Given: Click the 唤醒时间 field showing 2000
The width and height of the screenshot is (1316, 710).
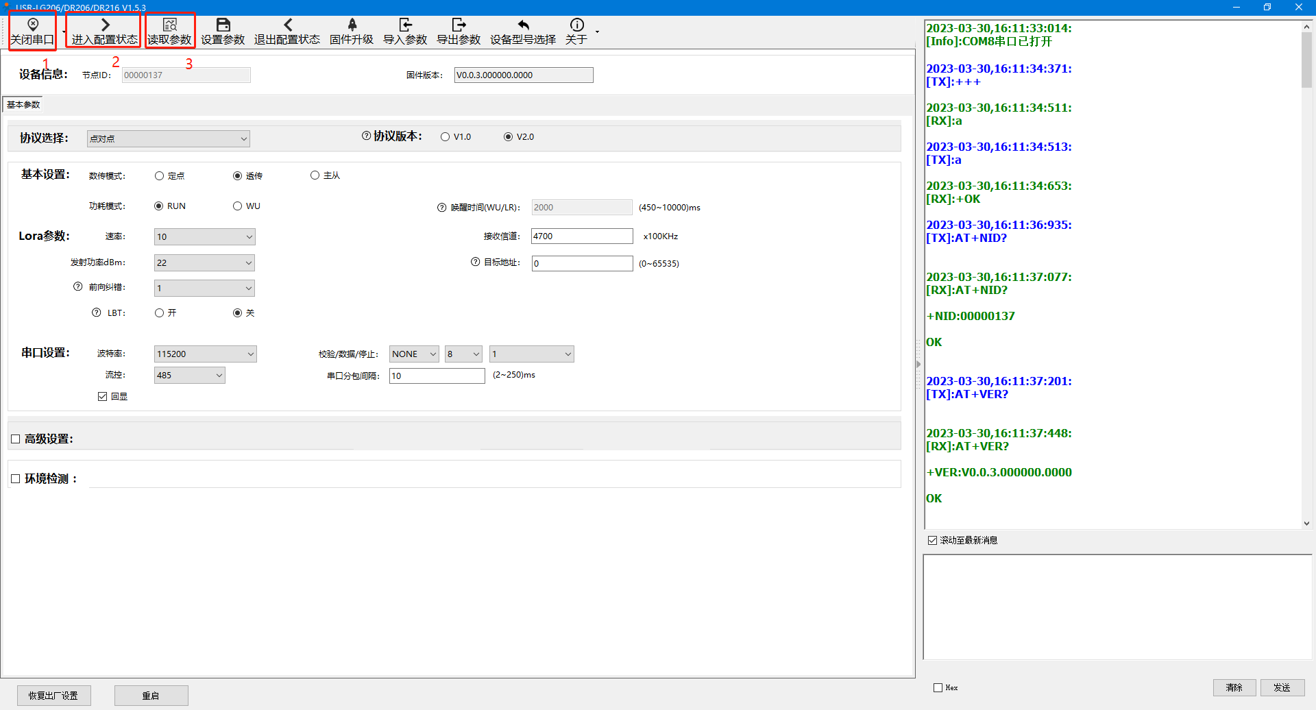Looking at the screenshot, I should tap(582, 207).
